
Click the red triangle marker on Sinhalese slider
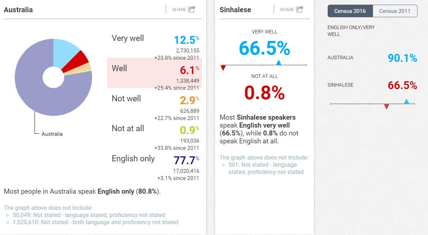(223, 68)
